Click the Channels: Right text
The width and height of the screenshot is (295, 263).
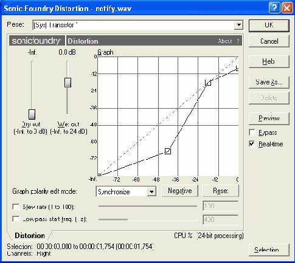coord(29,253)
